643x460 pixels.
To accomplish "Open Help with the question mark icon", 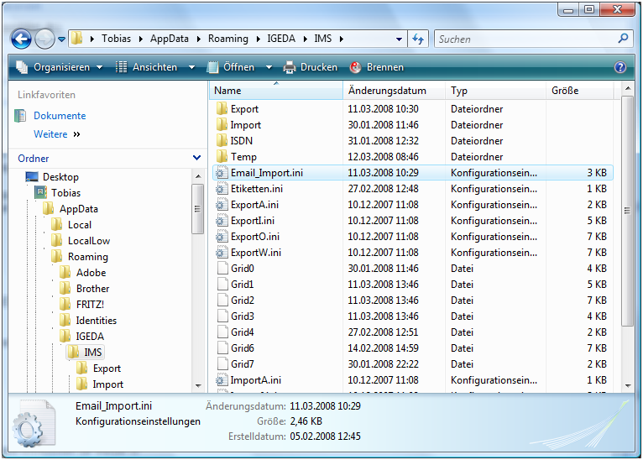I will [x=620, y=67].
